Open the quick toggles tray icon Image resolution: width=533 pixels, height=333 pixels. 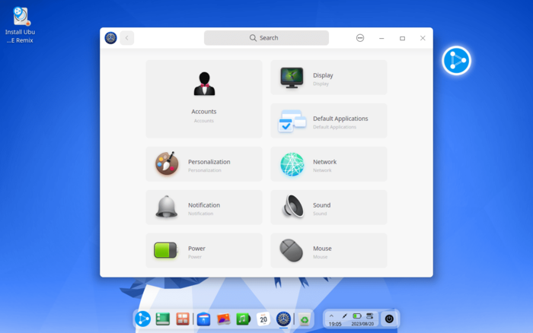tap(369, 316)
